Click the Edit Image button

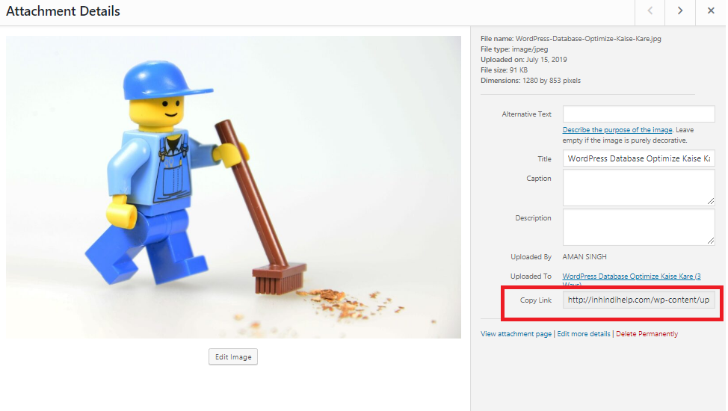point(232,357)
